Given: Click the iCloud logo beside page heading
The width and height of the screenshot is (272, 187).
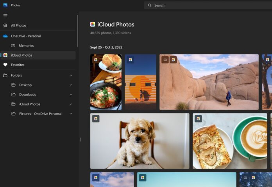Looking at the screenshot, I should click(93, 24).
